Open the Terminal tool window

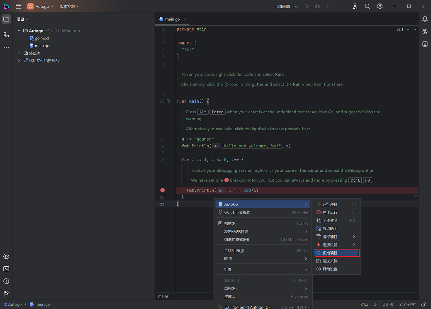[6, 269]
